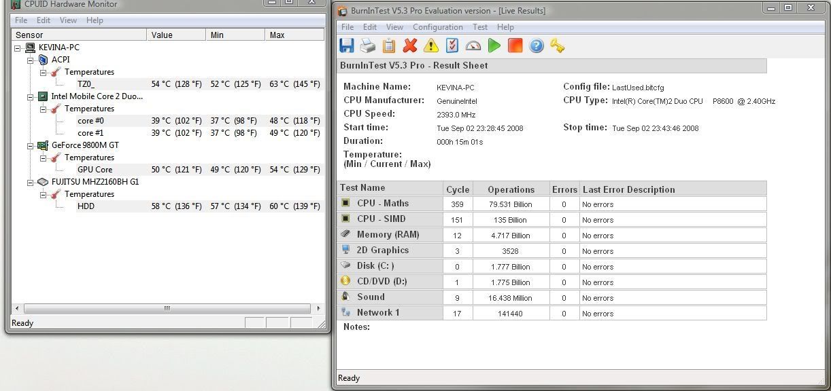
Task: Click Hardware Monitor horizontal scrollbar thumb
Action: pyautogui.click(x=167, y=308)
